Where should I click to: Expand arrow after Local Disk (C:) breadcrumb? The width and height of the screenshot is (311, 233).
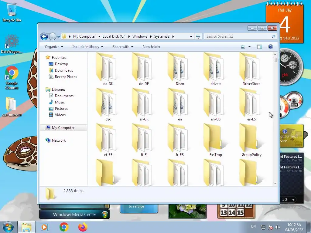(129, 36)
